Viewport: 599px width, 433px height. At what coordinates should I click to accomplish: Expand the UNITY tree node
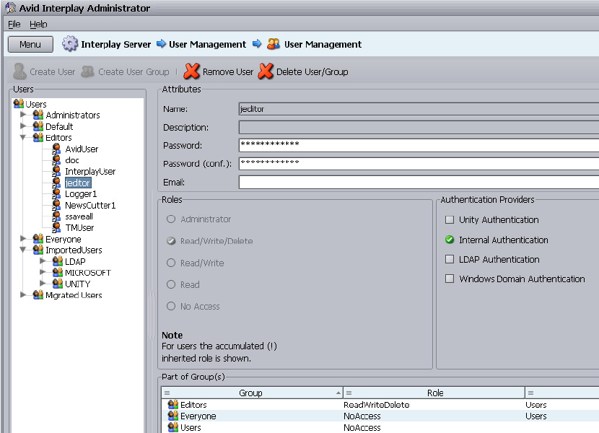43,283
